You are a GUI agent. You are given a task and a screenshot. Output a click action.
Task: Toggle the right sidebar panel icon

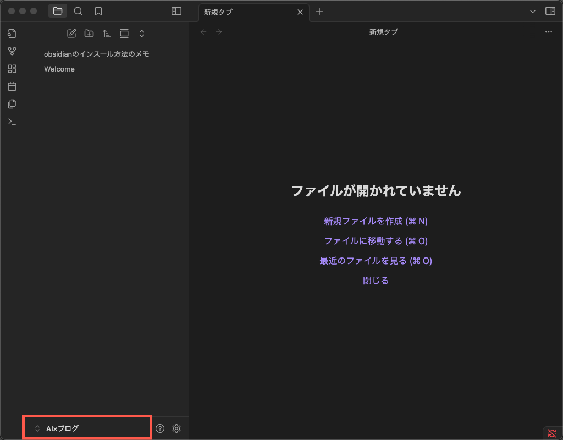pyautogui.click(x=550, y=11)
